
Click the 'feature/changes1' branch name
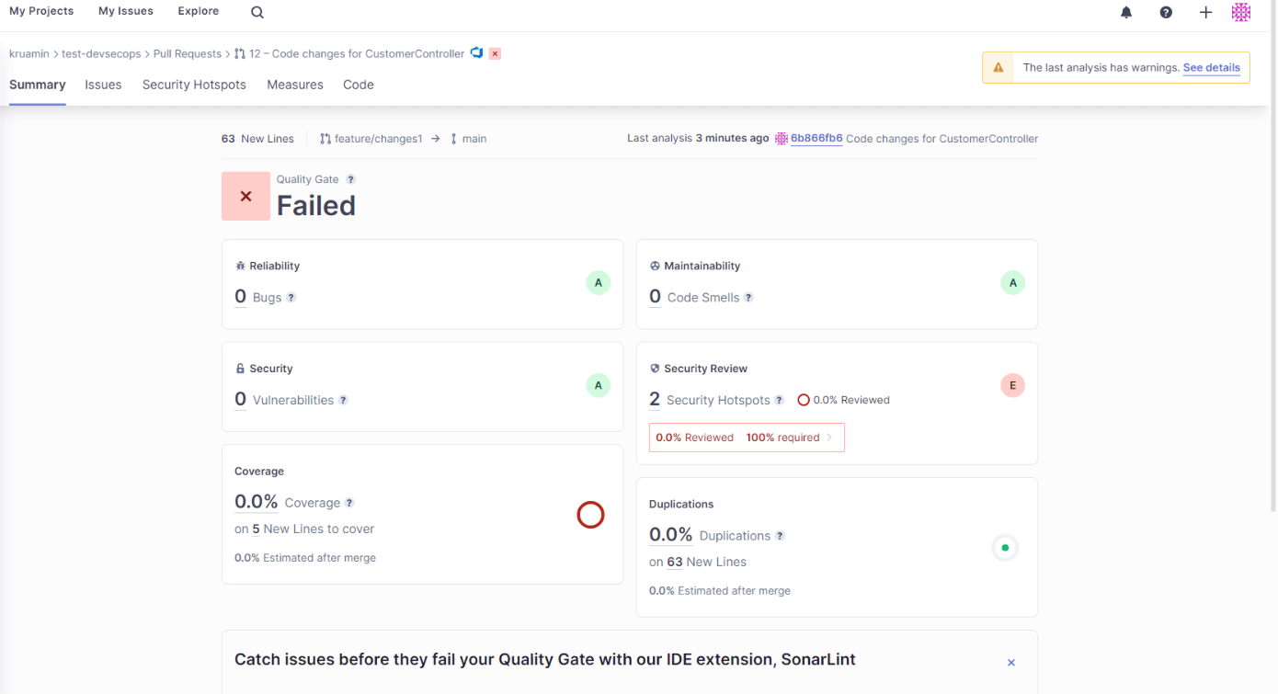click(x=379, y=139)
